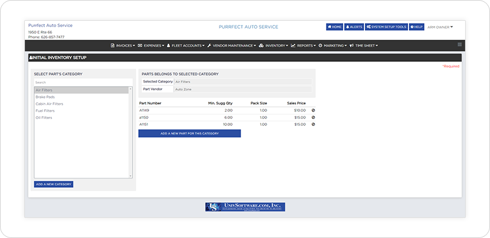Click the address 1950 E Rte 66
The height and width of the screenshot is (238, 490).
coord(40,32)
